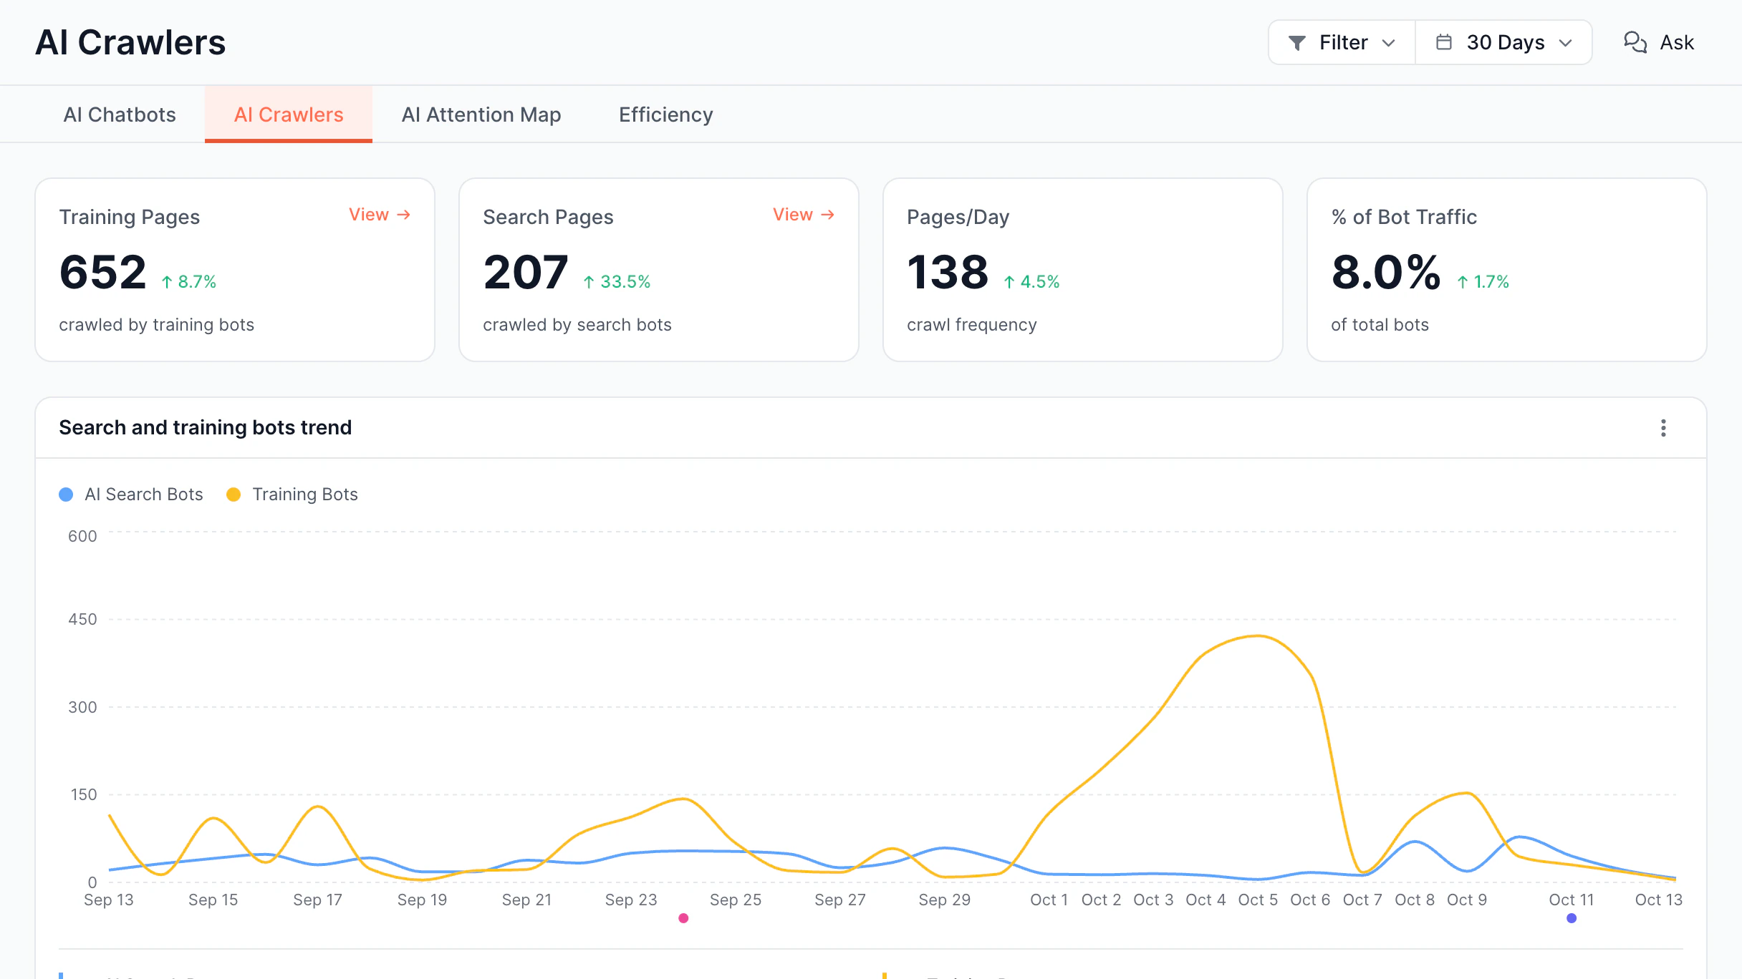Open the 30 Days date range dropdown
Image resolution: width=1742 pixels, height=979 pixels.
point(1503,42)
